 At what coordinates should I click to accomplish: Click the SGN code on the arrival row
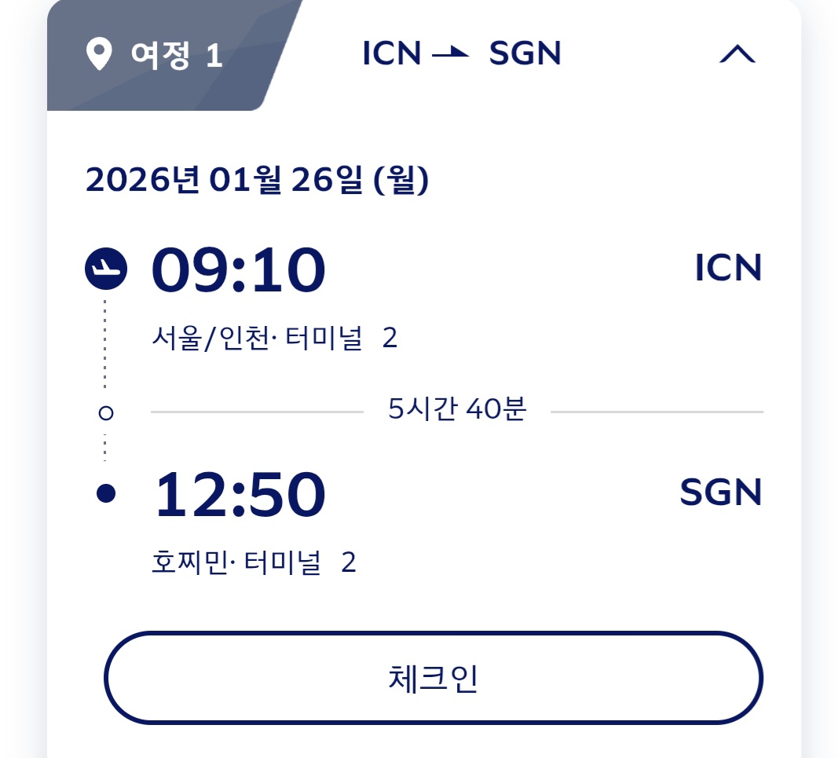tap(720, 493)
